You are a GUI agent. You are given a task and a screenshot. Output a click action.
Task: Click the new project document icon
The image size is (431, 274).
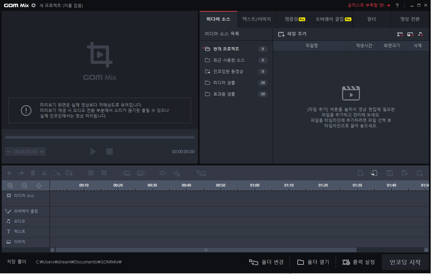(x=361, y=173)
